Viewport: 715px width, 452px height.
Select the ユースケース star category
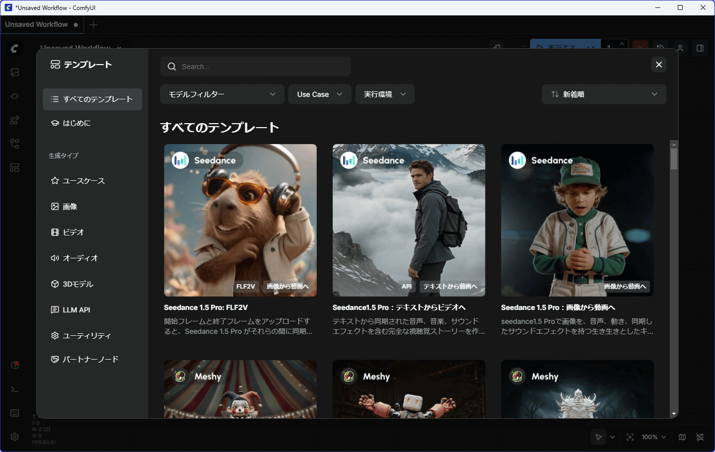(84, 181)
